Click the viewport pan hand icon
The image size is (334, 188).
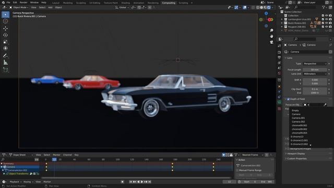click(x=271, y=36)
